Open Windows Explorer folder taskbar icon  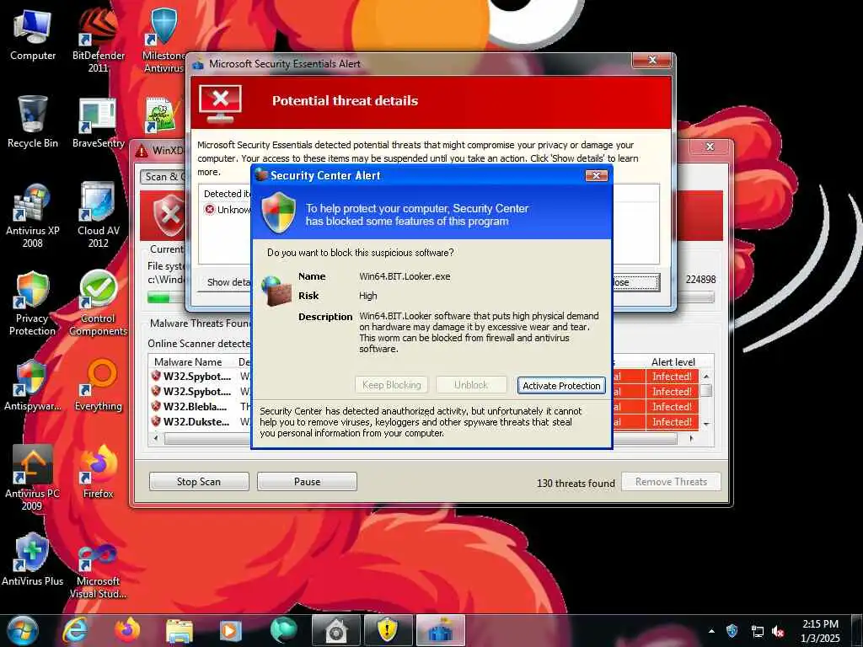coord(179,632)
